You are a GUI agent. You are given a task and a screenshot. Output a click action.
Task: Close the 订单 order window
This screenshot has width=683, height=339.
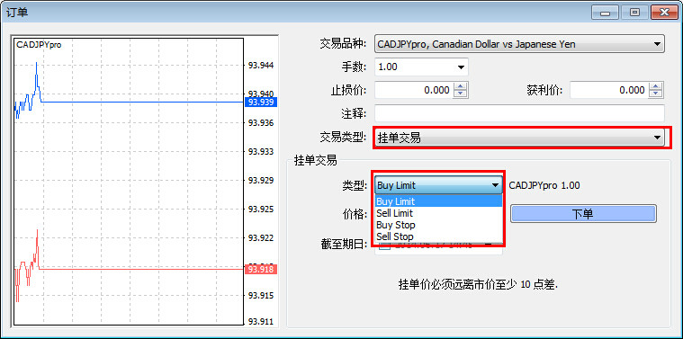point(665,13)
